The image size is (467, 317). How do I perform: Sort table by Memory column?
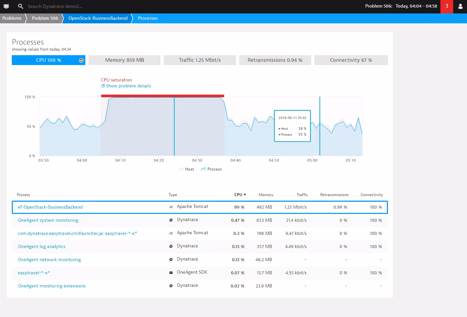pos(266,195)
